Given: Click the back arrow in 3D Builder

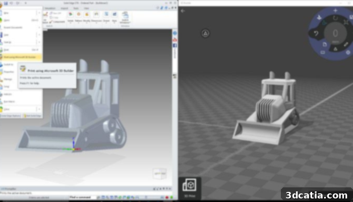Looking at the screenshot, I should pyautogui.click(x=183, y=11).
